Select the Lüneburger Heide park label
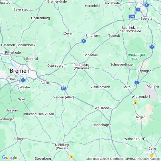Image resolution: width=161 pixels, height=161 pixels. click(x=135, y=56)
